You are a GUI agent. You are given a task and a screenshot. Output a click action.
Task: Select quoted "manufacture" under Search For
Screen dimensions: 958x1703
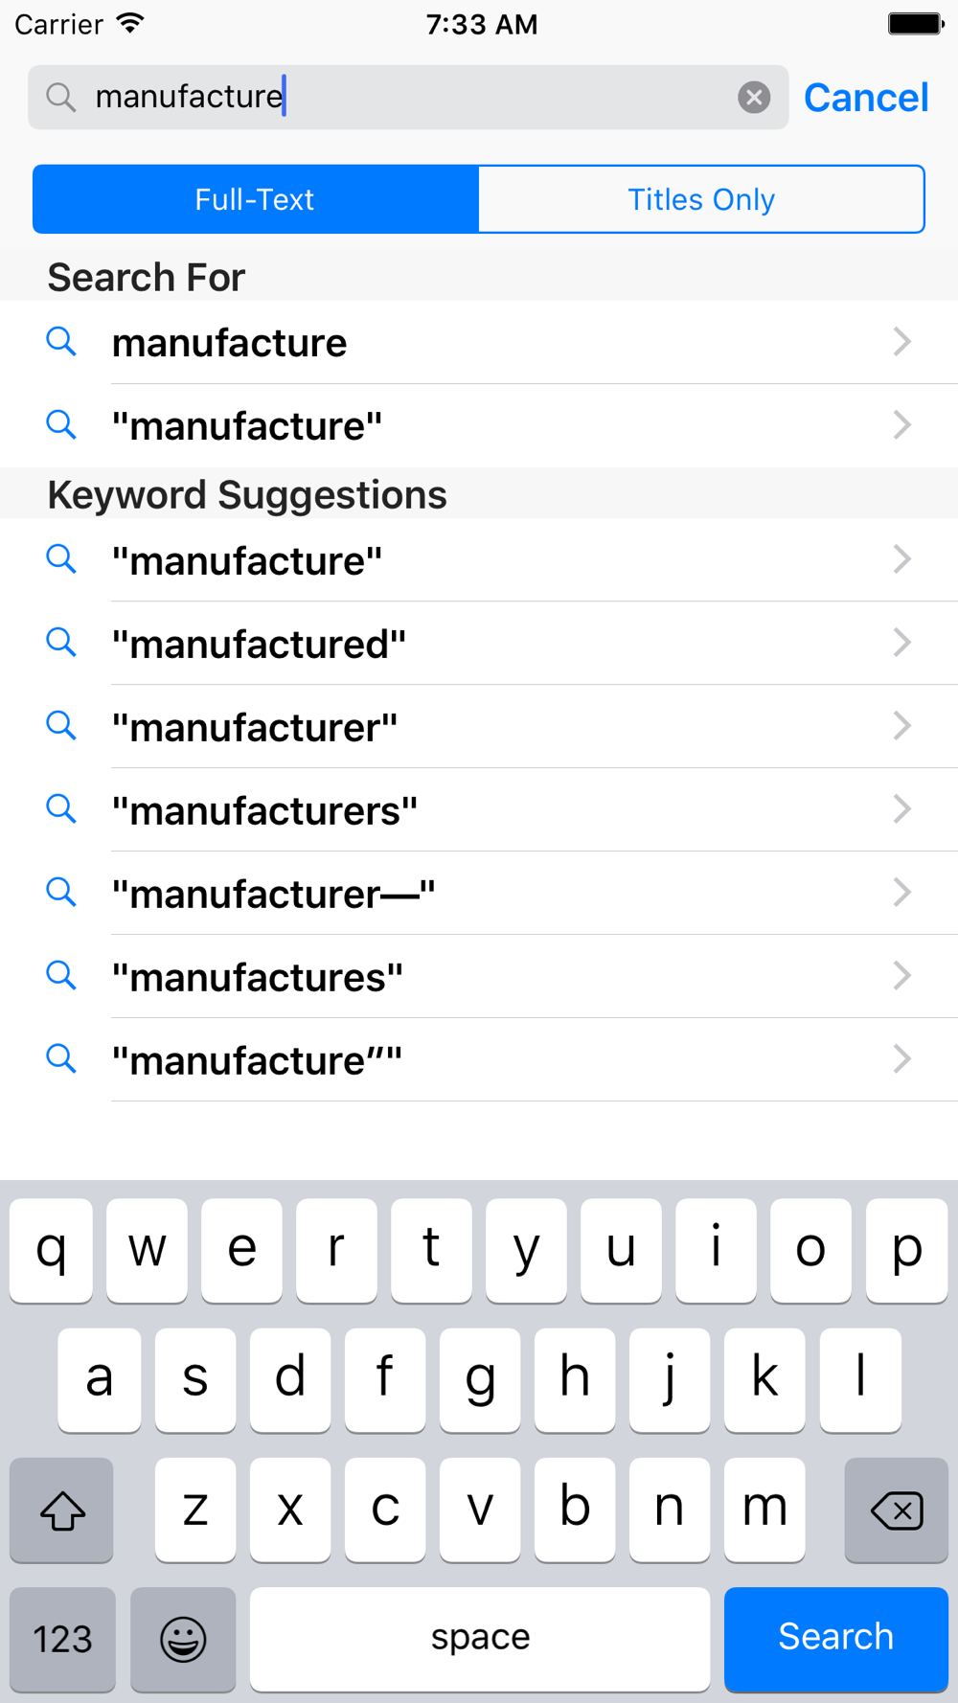pos(479,425)
